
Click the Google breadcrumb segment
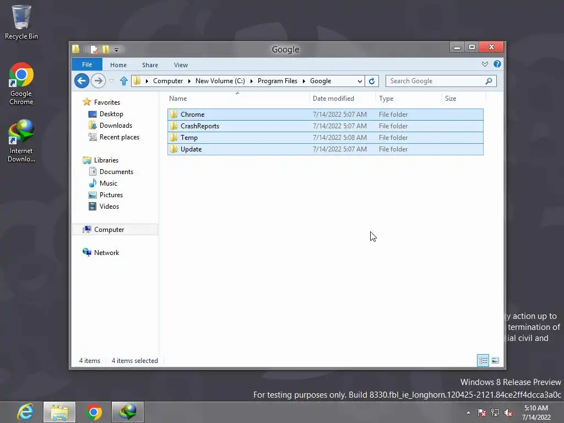tap(321, 81)
